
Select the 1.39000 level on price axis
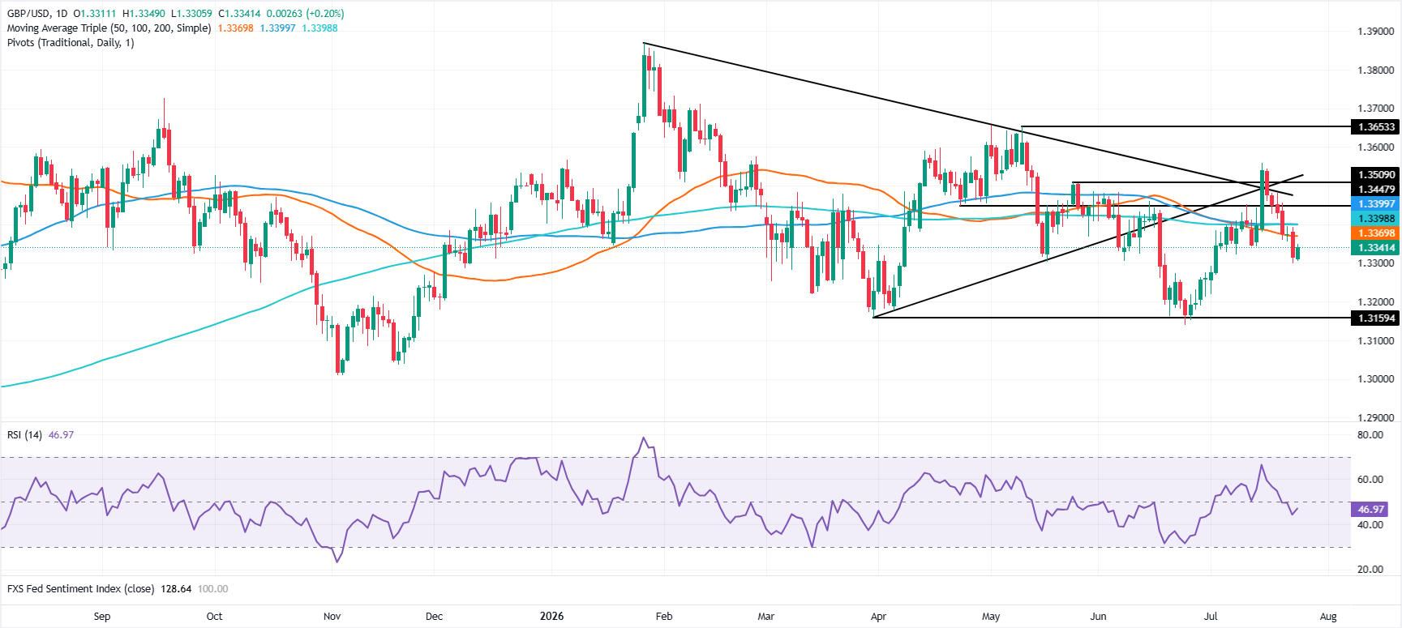(1376, 32)
